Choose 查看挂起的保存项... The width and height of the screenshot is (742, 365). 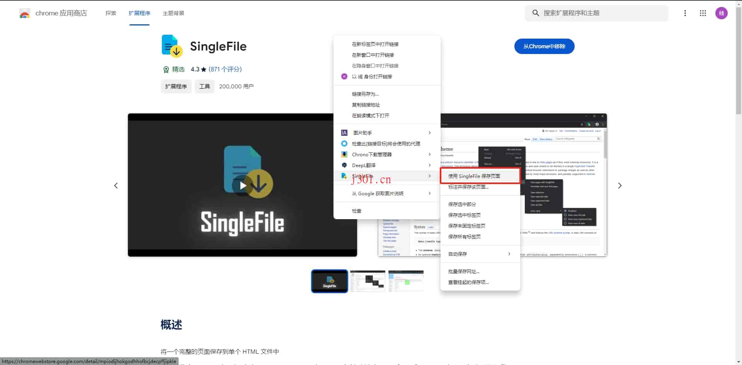[480, 282]
